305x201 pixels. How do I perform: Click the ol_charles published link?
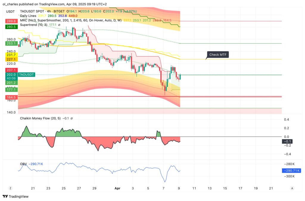tap(10, 4)
